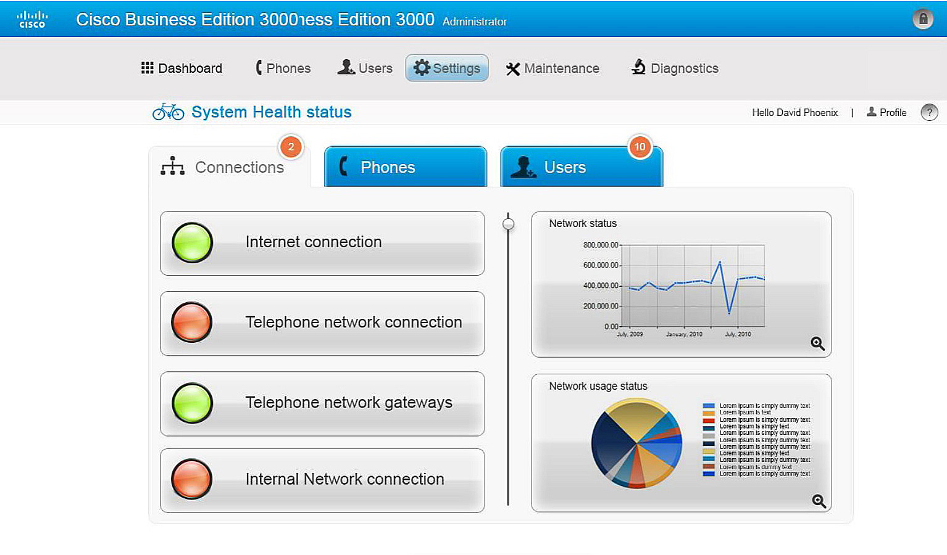Open the Maintenance section
947x555 pixels.
553,68
